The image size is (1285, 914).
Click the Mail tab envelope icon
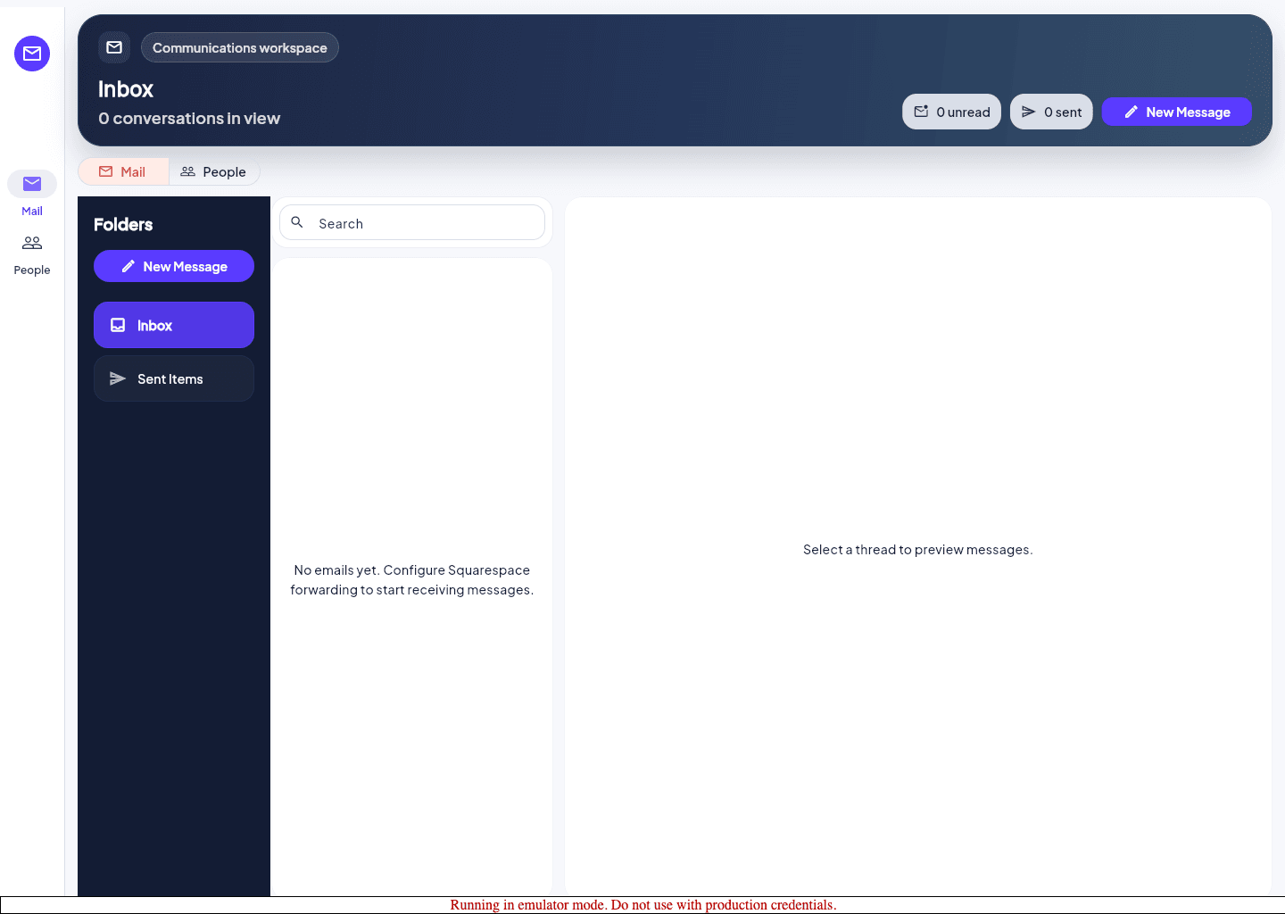click(106, 171)
